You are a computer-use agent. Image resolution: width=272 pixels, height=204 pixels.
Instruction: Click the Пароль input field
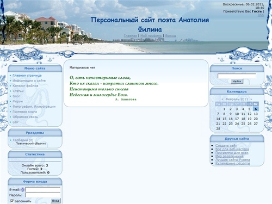pyautogui.click(x=43, y=195)
